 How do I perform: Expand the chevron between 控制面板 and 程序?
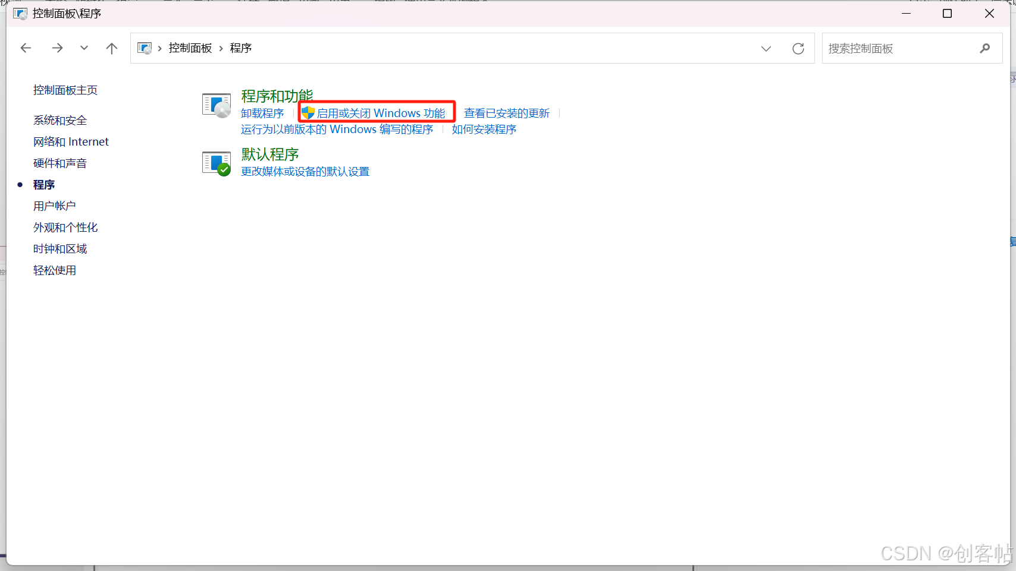click(221, 48)
